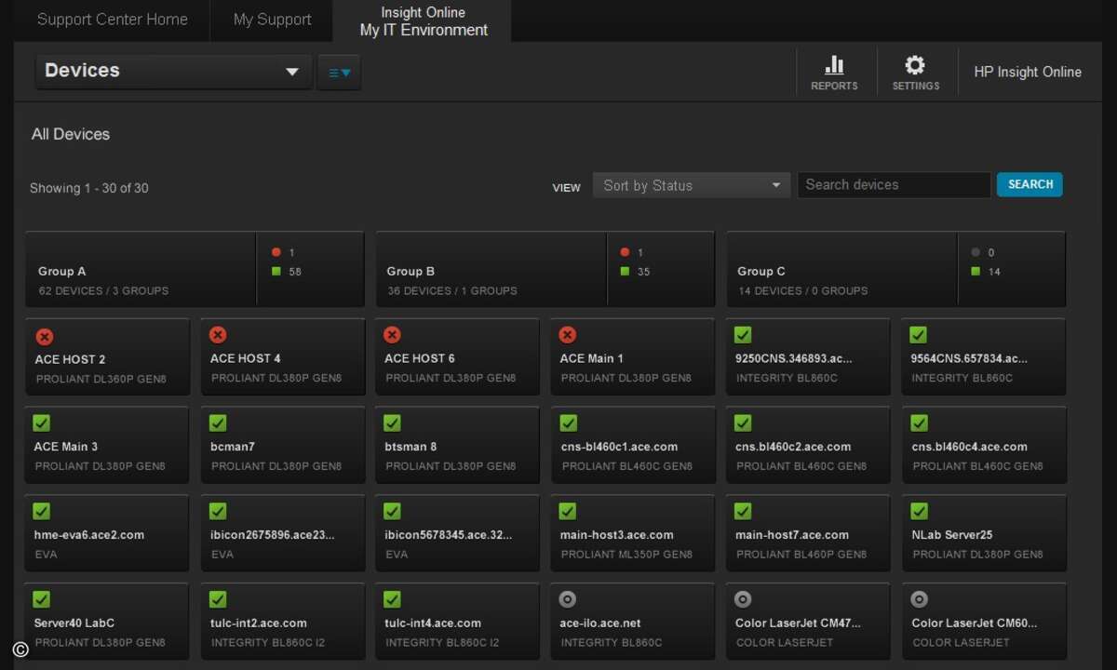Image resolution: width=1117 pixels, height=670 pixels.
Task: Click green status icon on btsman 8
Action: click(393, 423)
